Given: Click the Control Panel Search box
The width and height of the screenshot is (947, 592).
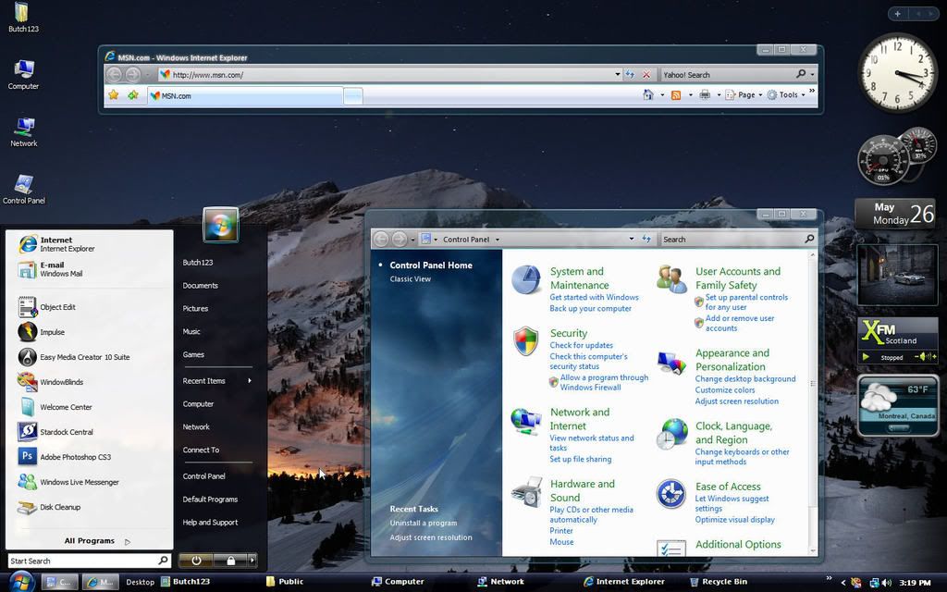Looking at the screenshot, I should coord(738,240).
